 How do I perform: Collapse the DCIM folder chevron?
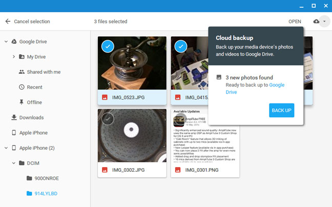coord(14,163)
